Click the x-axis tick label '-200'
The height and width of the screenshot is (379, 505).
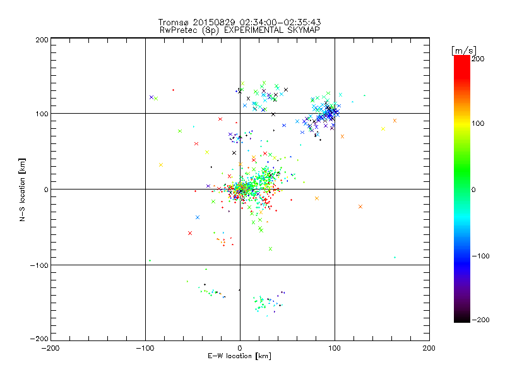50,348
